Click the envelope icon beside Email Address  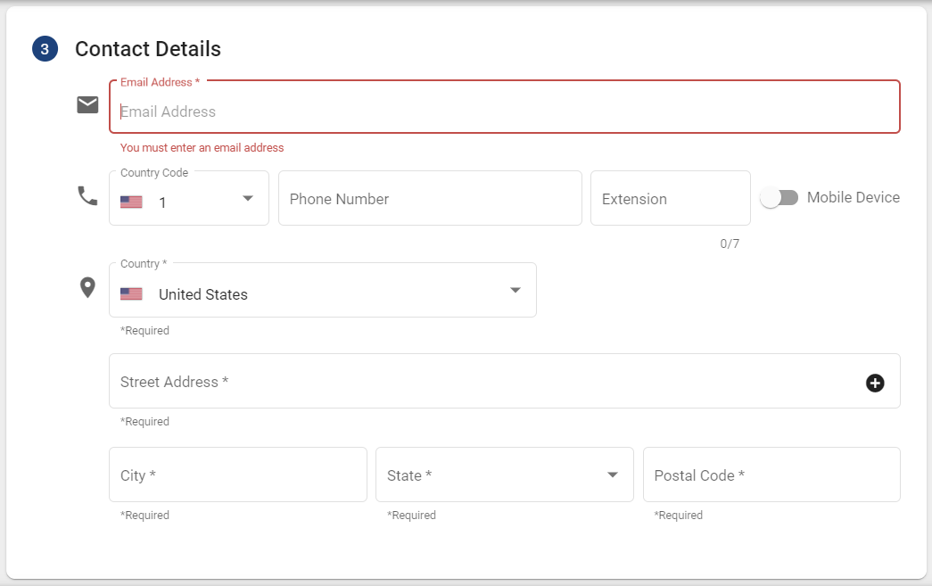pos(87,105)
